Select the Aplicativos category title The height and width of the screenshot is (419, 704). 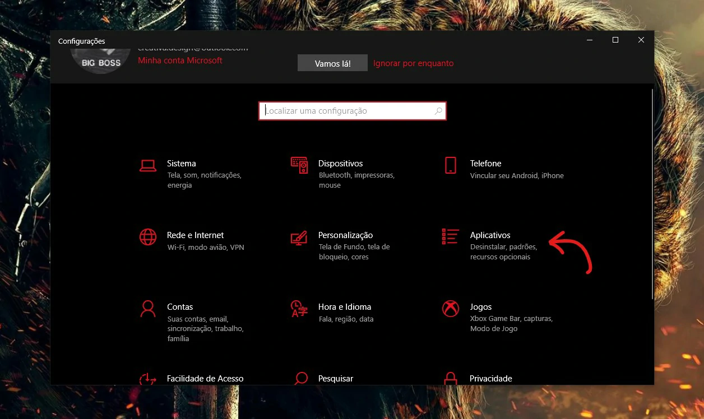click(x=490, y=235)
